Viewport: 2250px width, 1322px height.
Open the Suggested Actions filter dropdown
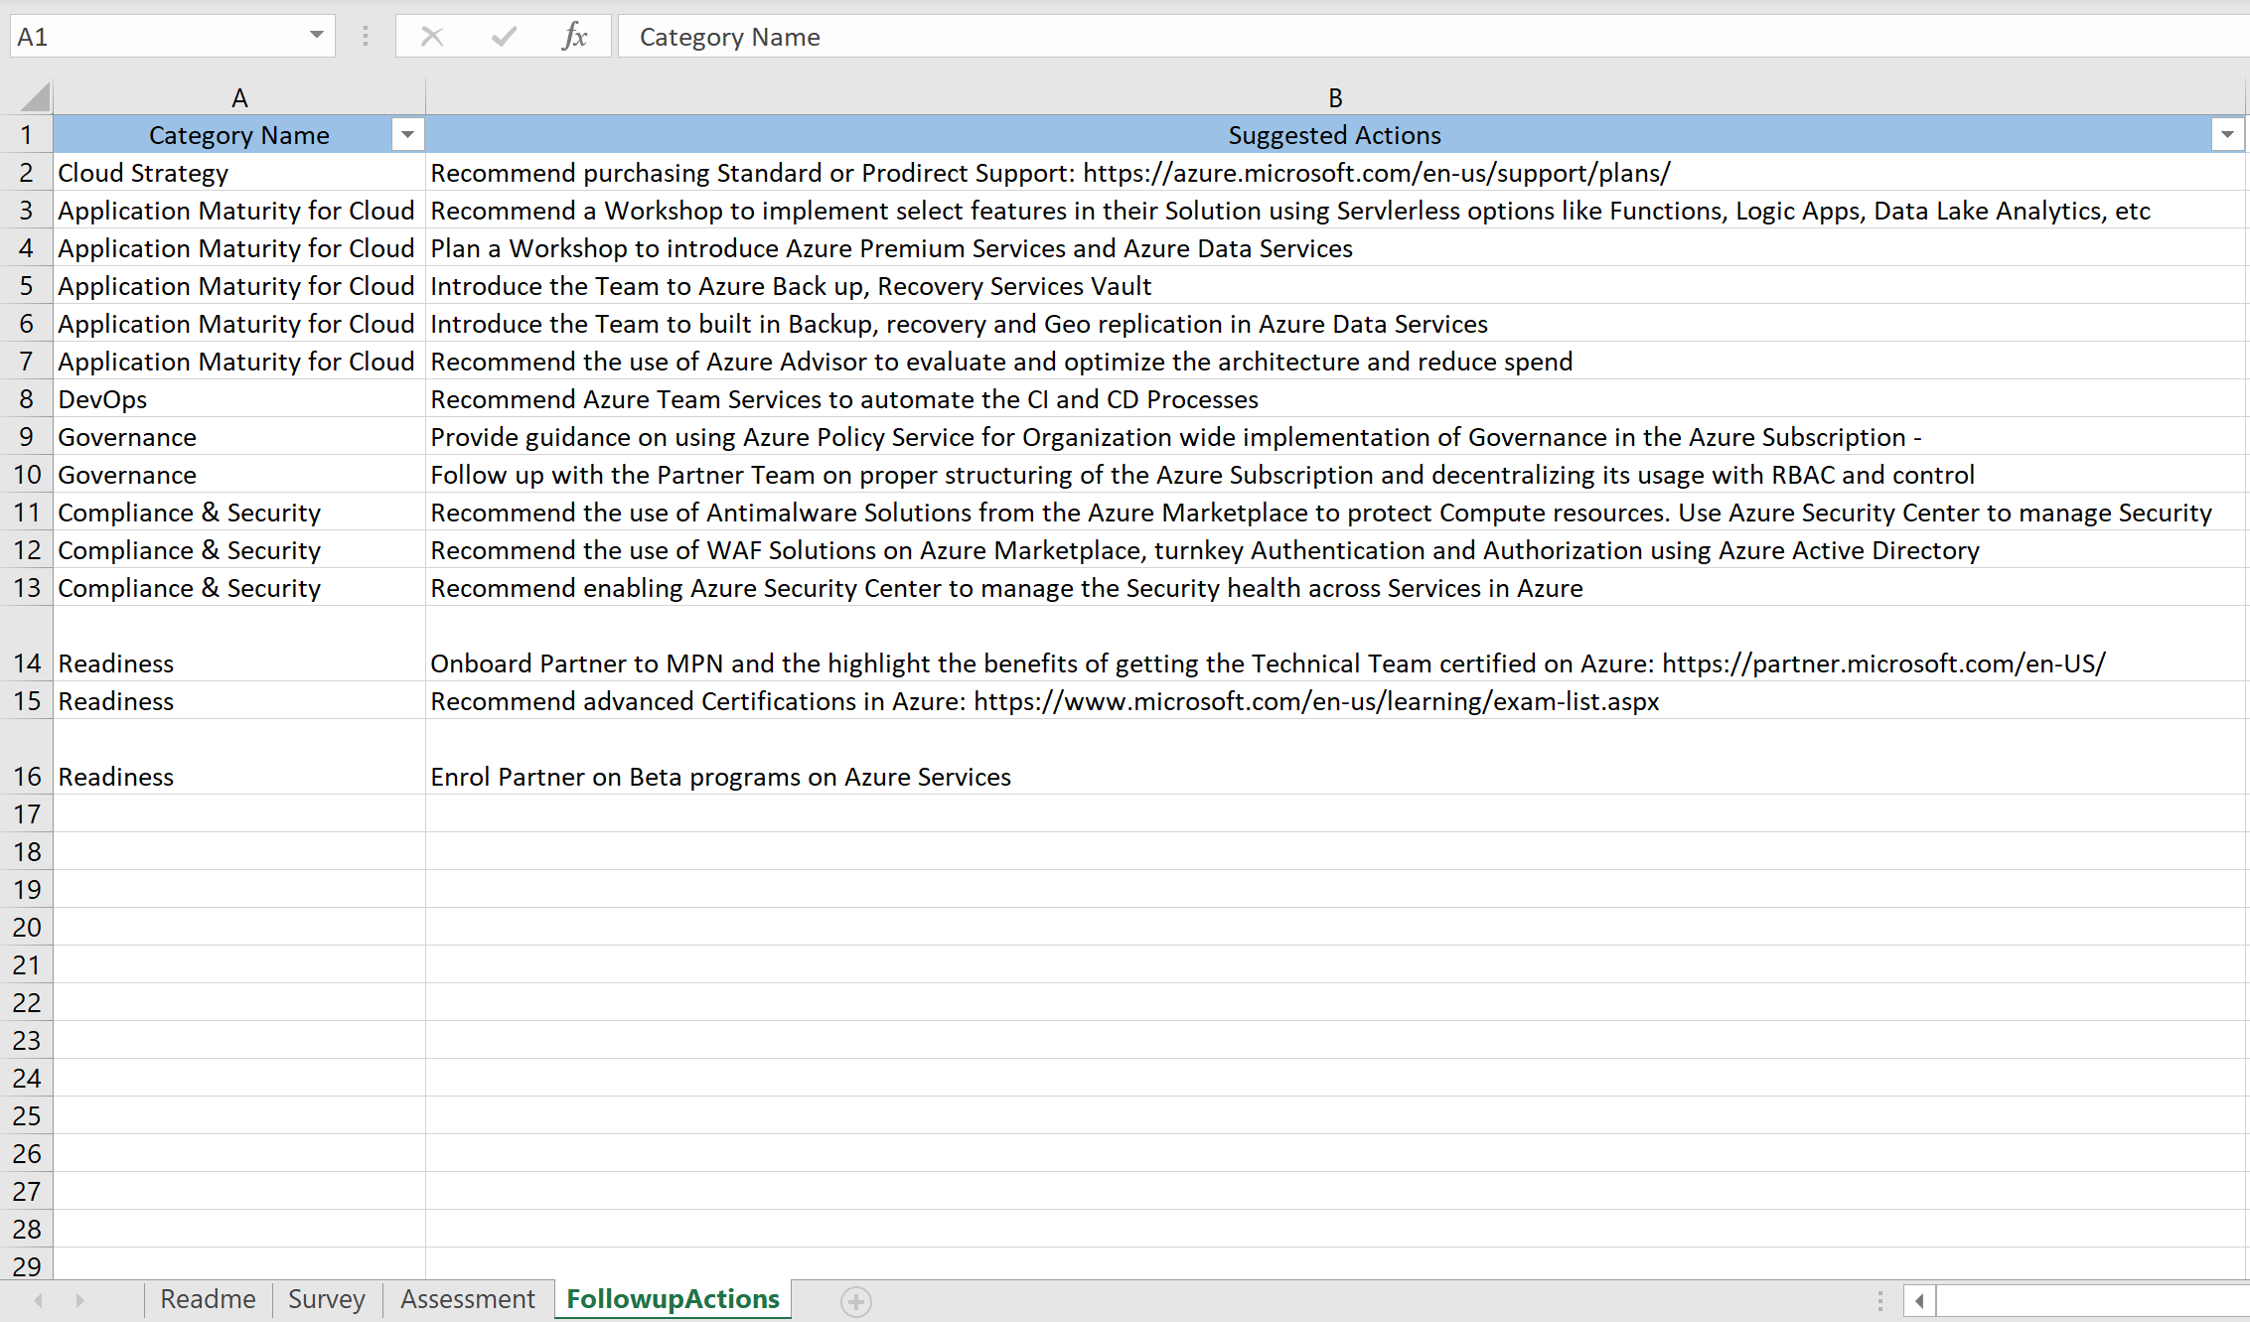[x=2227, y=134]
